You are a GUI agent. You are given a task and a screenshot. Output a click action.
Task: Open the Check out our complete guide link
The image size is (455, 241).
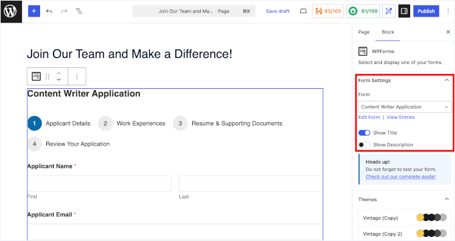[x=400, y=177]
